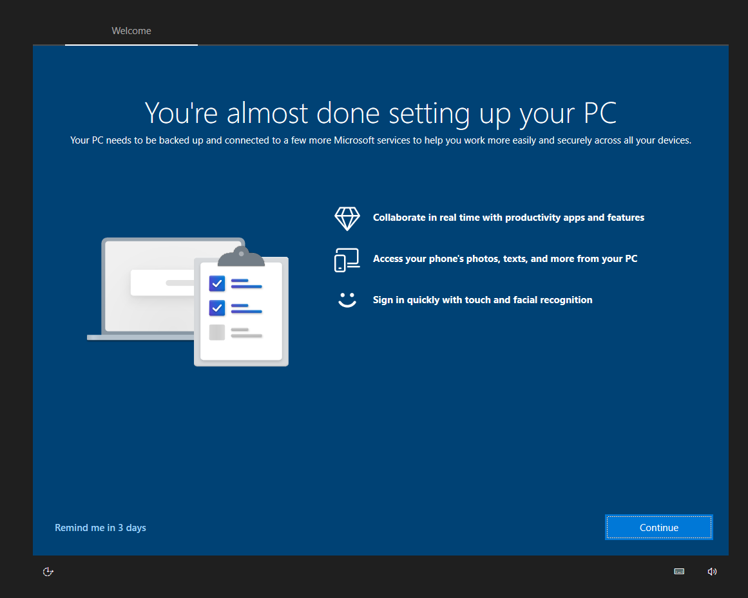Click the smiley face recognition icon
The width and height of the screenshot is (748, 598).
(347, 300)
